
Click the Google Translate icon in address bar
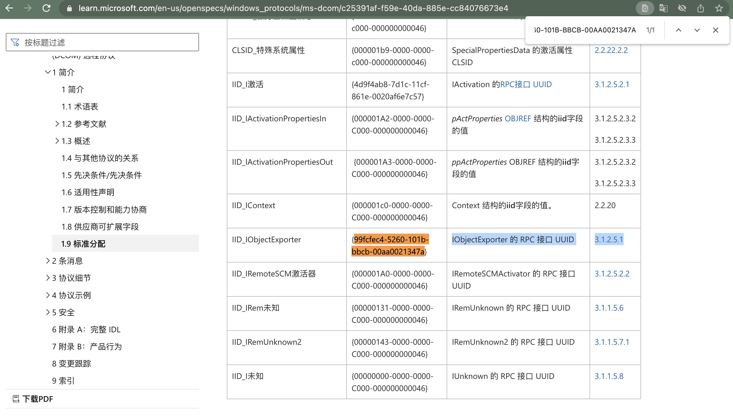[x=663, y=8]
